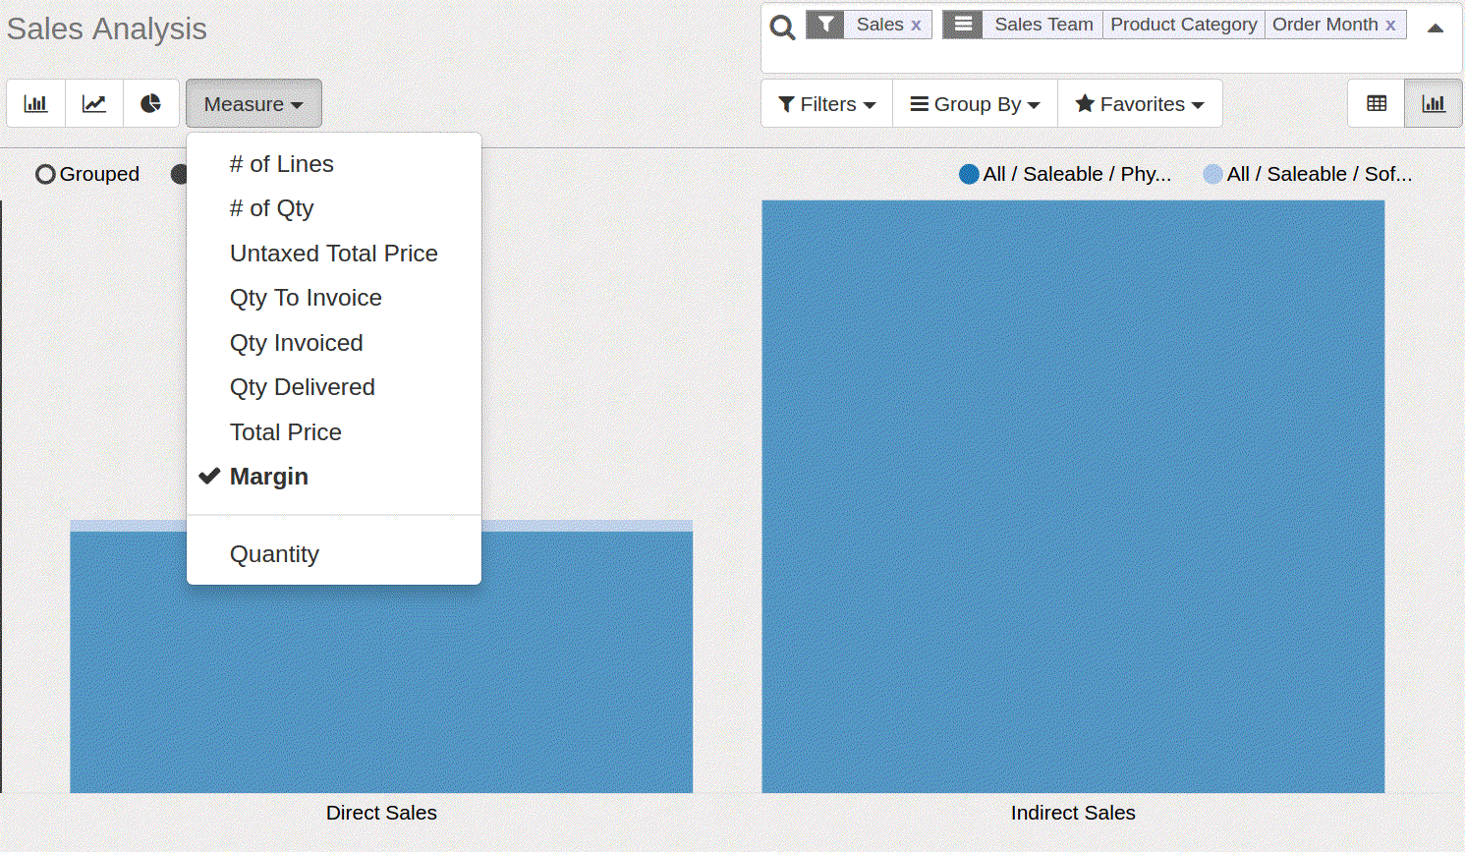Open the Group By dropdown
The width and height of the screenshot is (1465, 852).
point(975,103)
